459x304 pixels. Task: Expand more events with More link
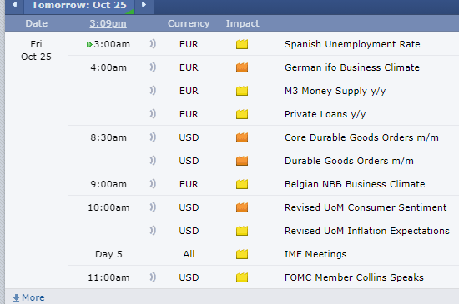[28, 297]
